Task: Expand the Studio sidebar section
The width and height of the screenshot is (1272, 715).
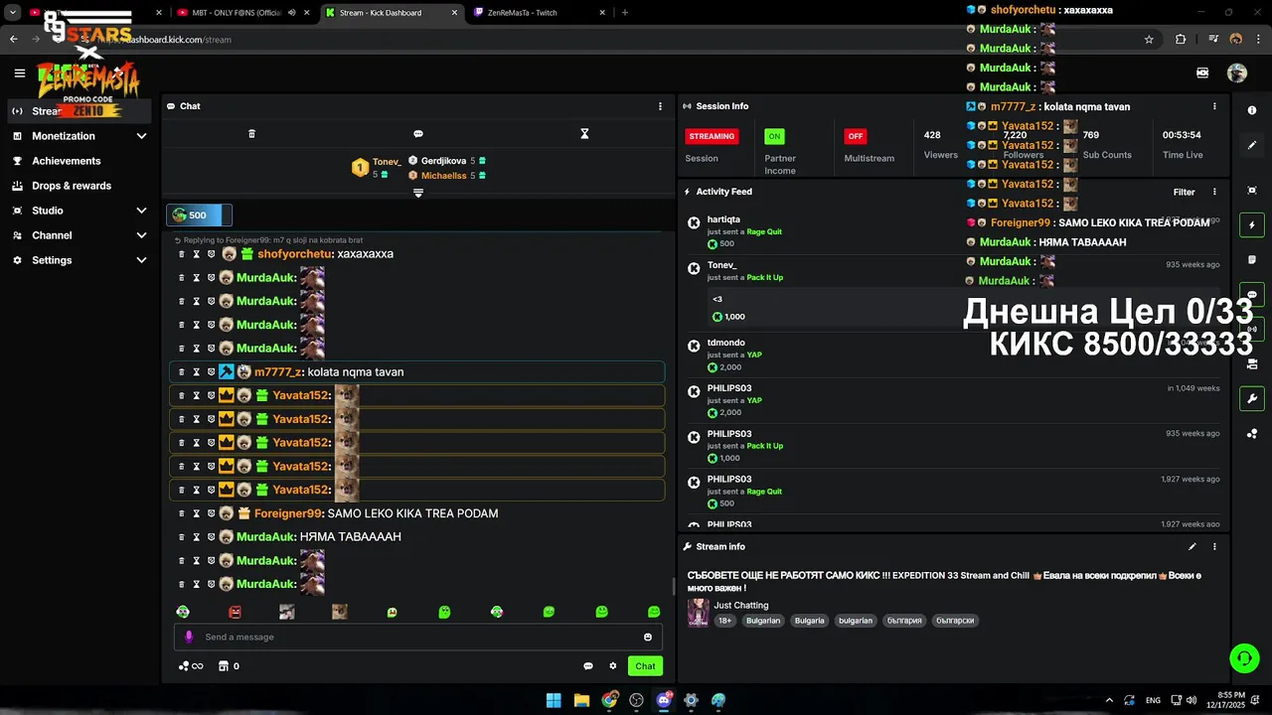Action: pyautogui.click(x=141, y=211)
